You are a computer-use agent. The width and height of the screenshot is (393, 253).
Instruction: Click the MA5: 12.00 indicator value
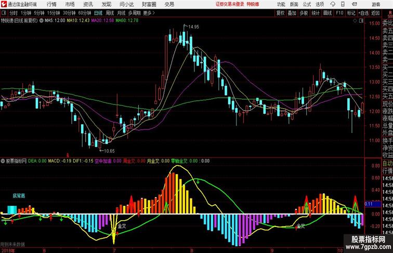coord(55,21)
